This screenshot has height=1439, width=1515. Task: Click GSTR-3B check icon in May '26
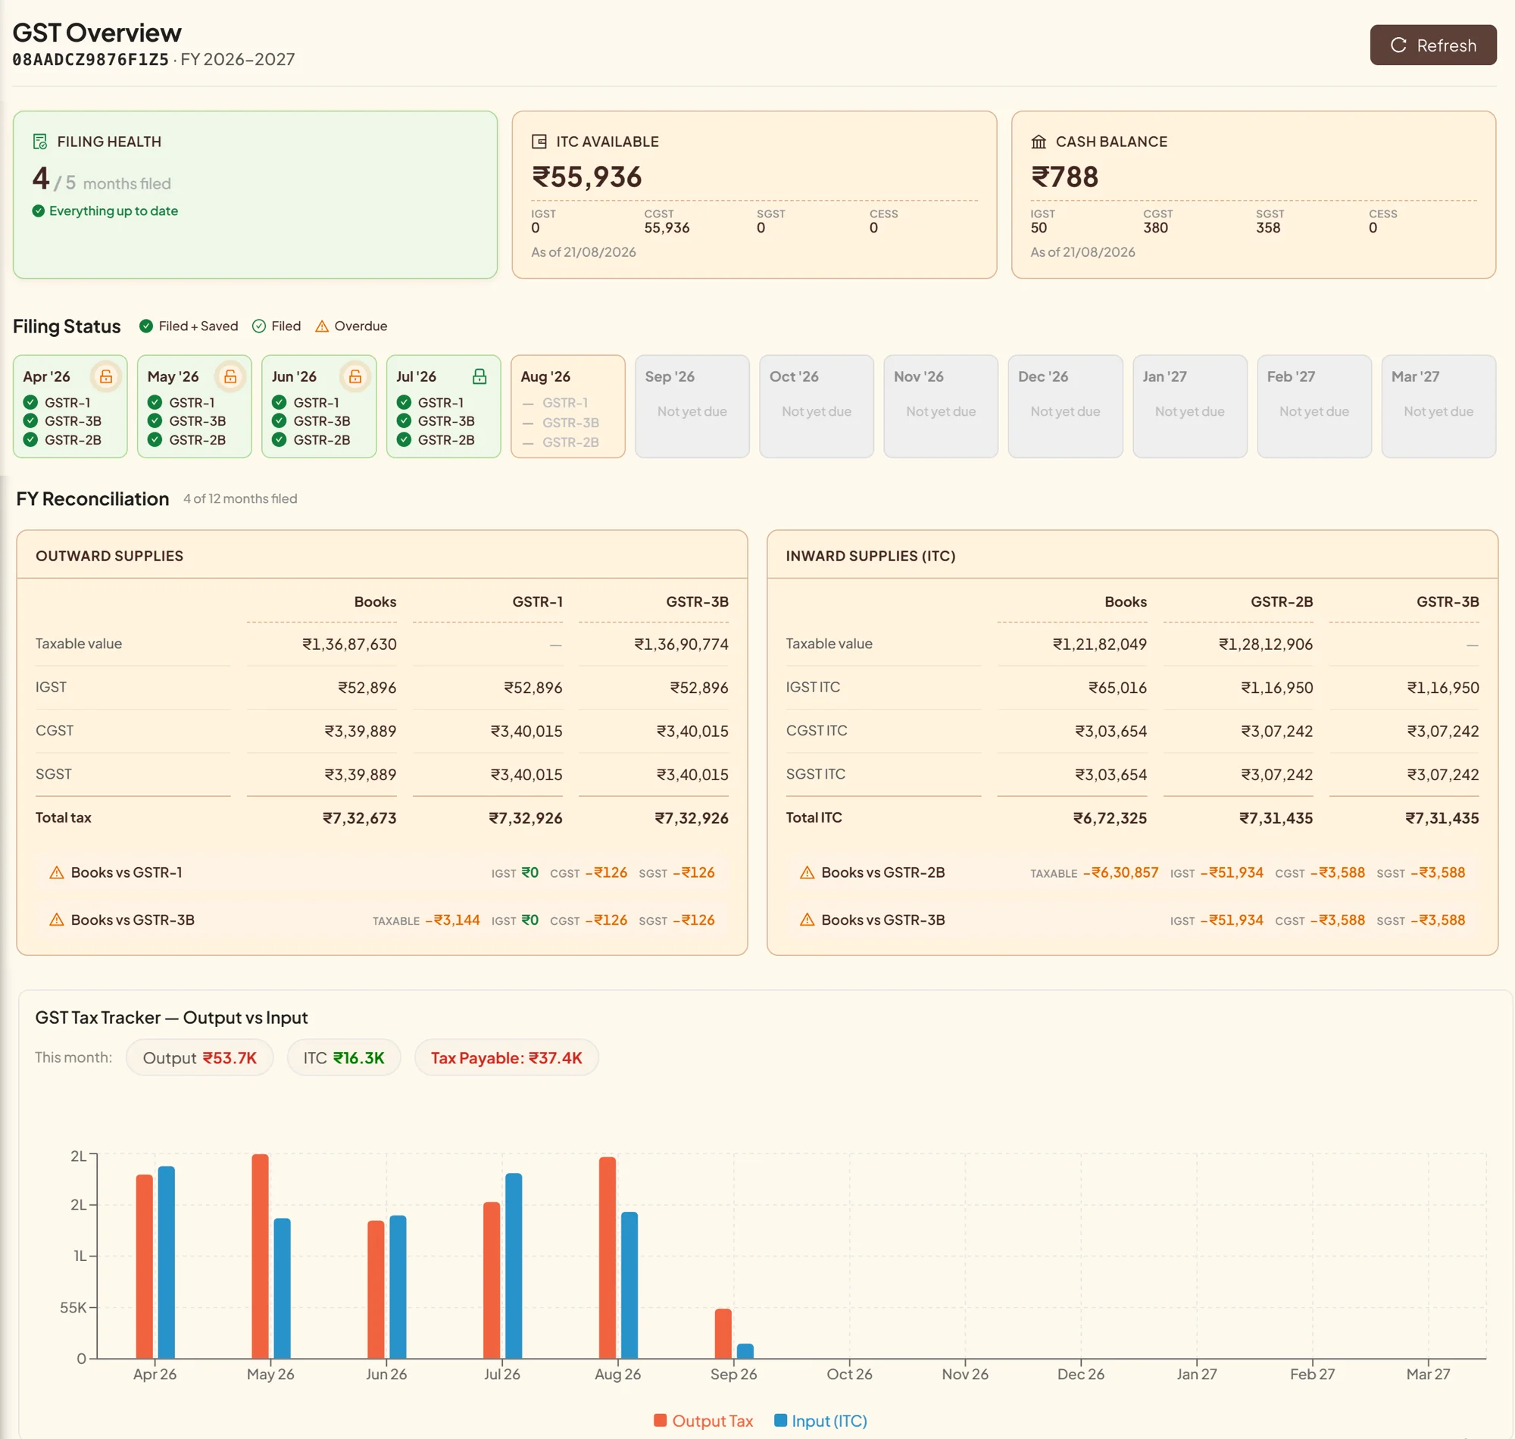(155, 420)
